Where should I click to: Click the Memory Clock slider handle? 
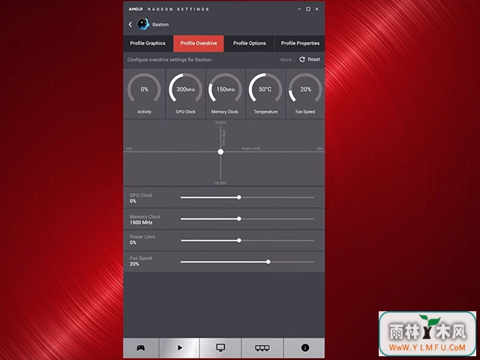[x=239, y=219]
